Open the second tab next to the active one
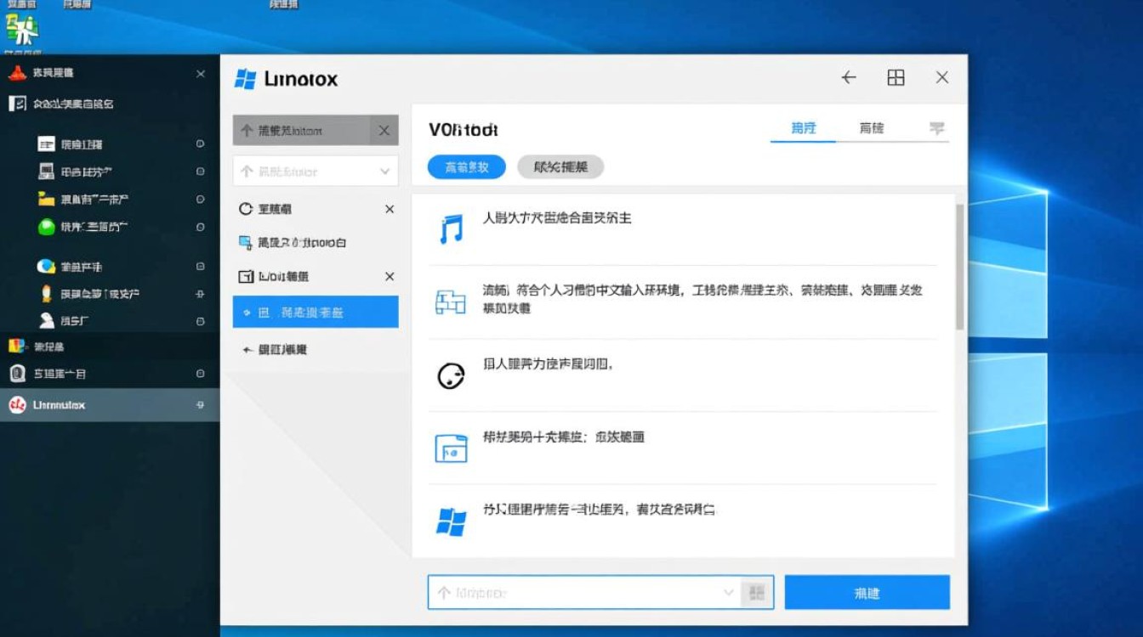 point(870,128)
